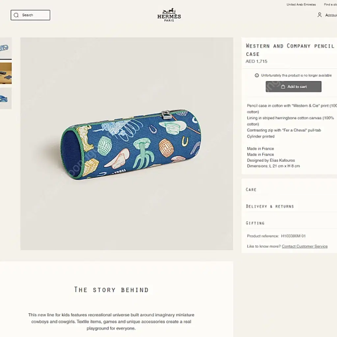Select the second thumbnail with desk scene
The width and height of the screenshot is (337, 337).
click(6, 73)
